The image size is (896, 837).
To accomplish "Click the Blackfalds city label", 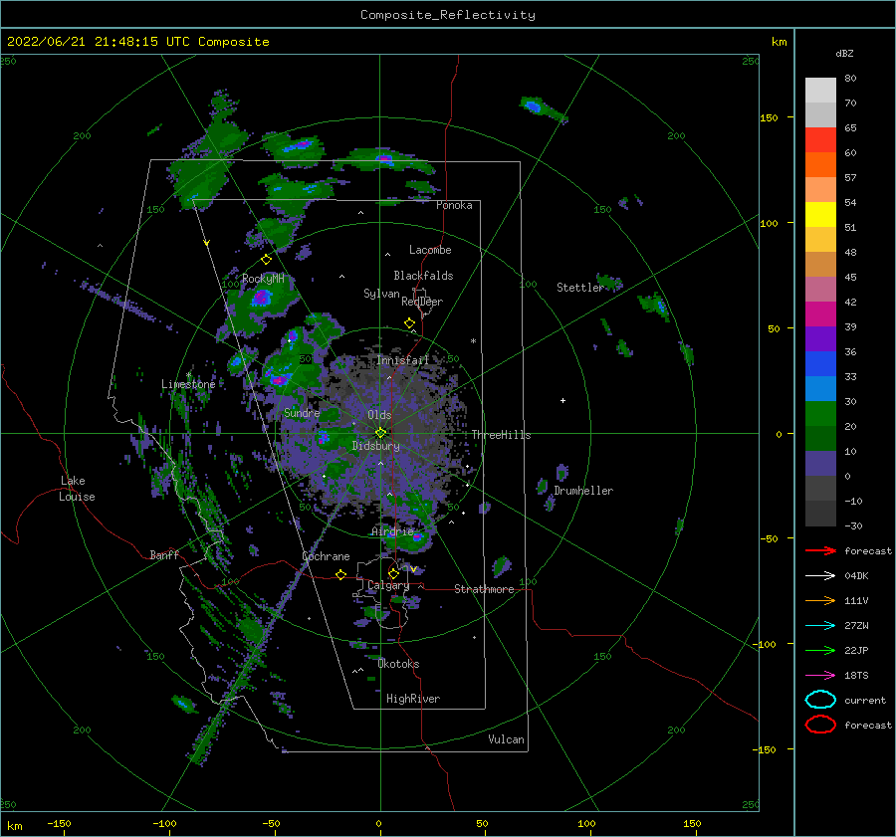I will point(423,276).
